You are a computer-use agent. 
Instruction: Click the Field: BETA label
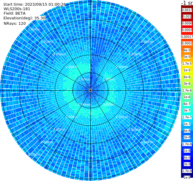click(x=15, y=13)
